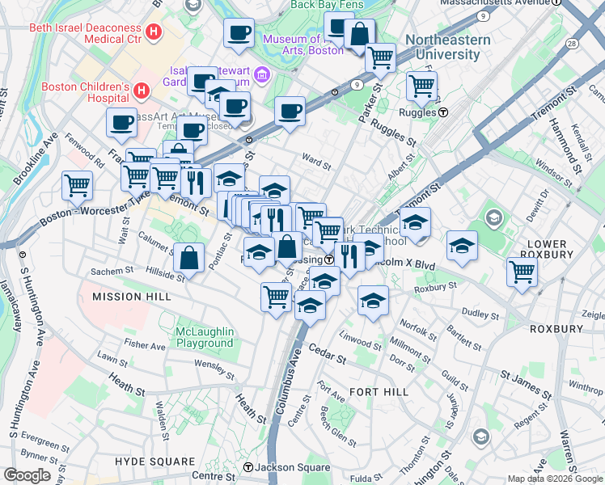Image resolution: width=605 pixels, height=485 pixels.
Task: Click the 'Ruggles St' street label
Action: [x=393, y=133]
